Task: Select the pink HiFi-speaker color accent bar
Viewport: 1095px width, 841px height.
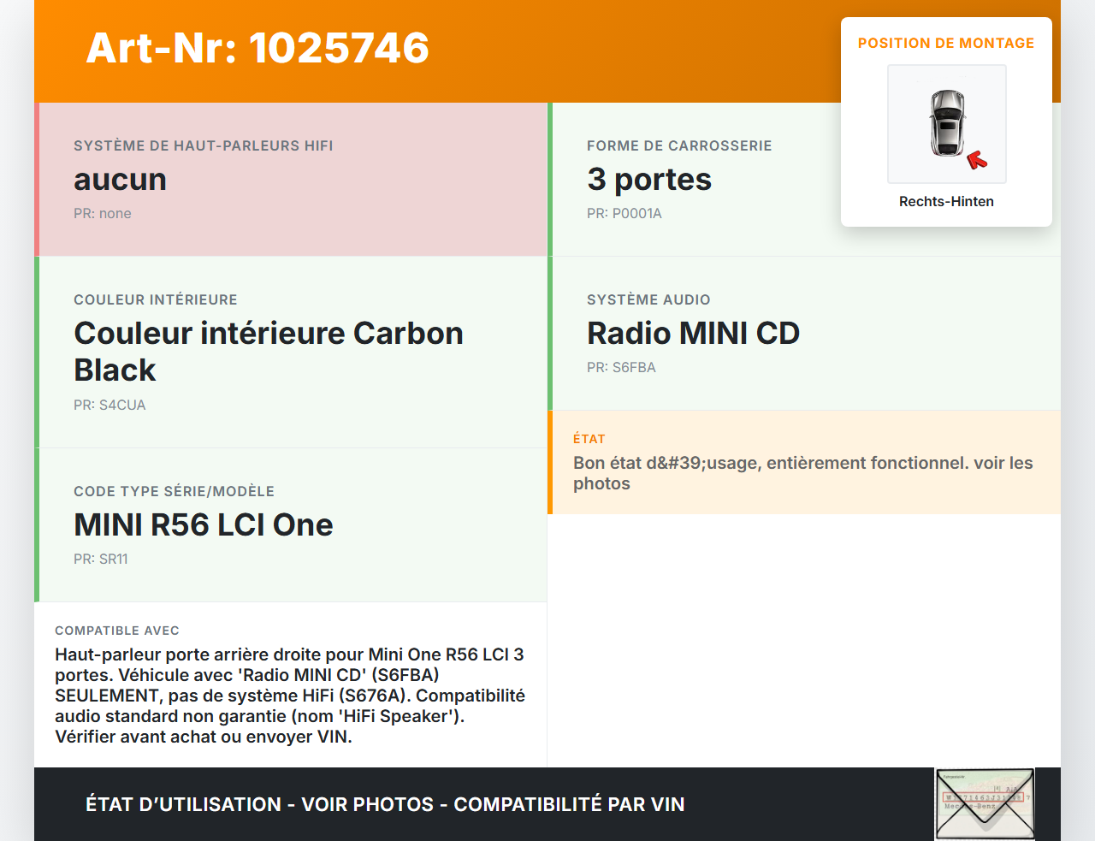Action: tap(36, 179)
